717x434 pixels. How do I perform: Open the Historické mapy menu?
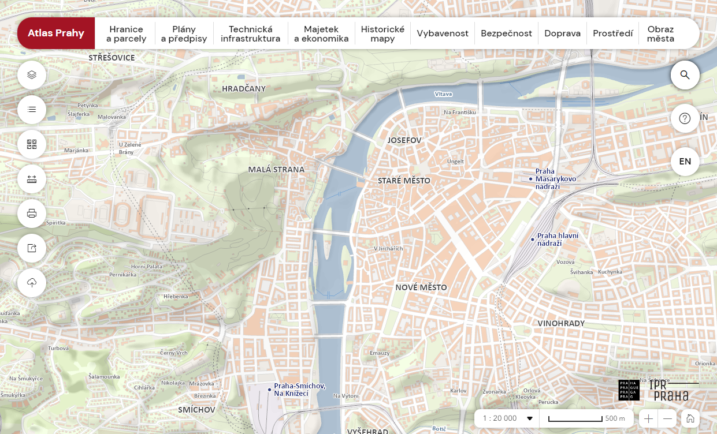coord(382,33)
